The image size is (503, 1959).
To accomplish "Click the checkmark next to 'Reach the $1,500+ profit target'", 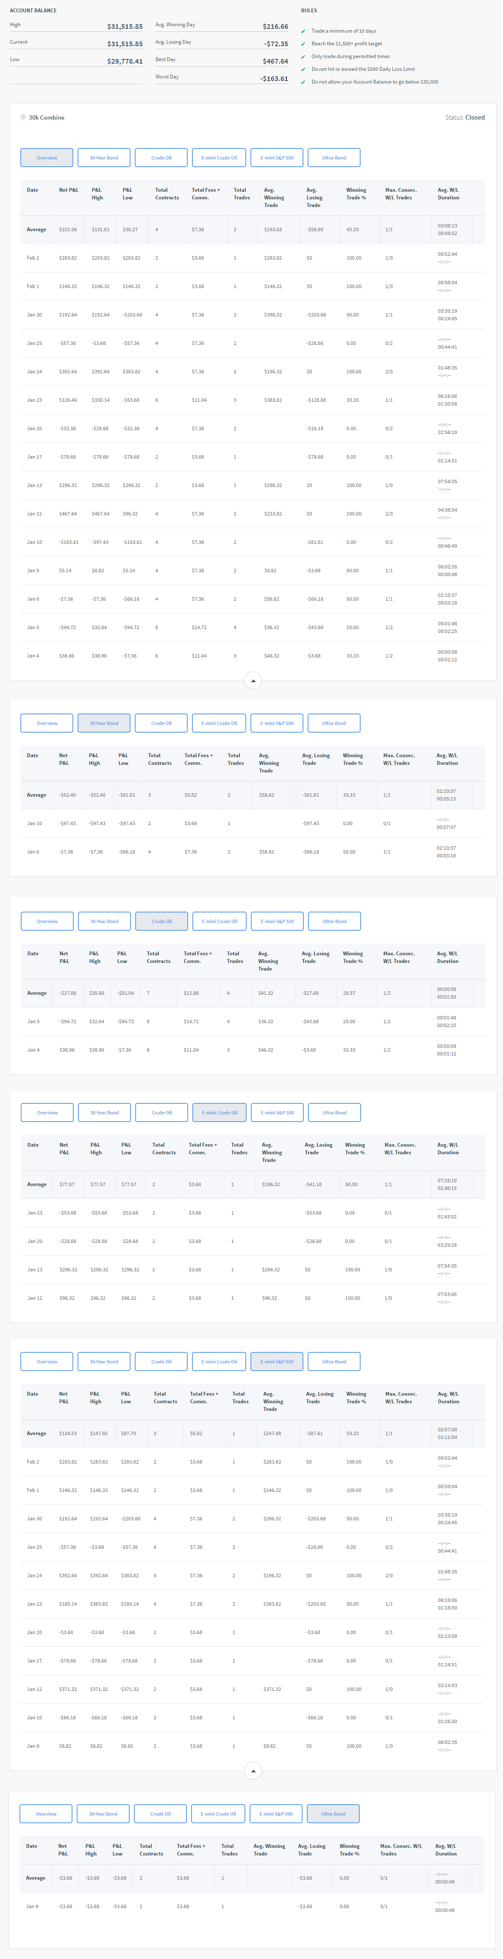I will (x=303, y=44).
